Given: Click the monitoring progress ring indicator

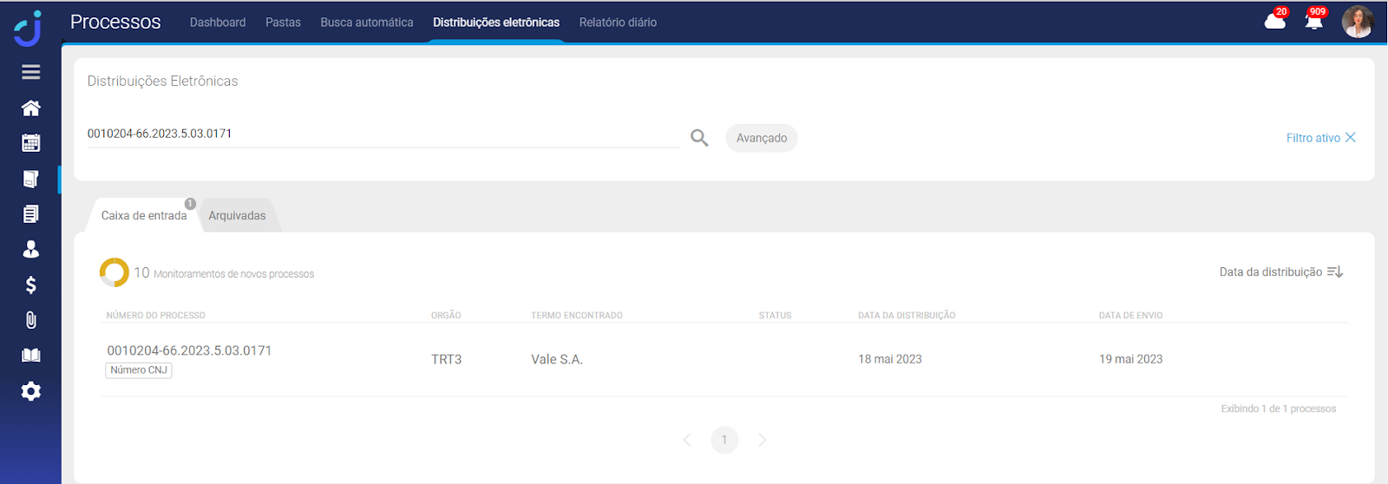Looking at the screenshot, I should coord(114,272).
